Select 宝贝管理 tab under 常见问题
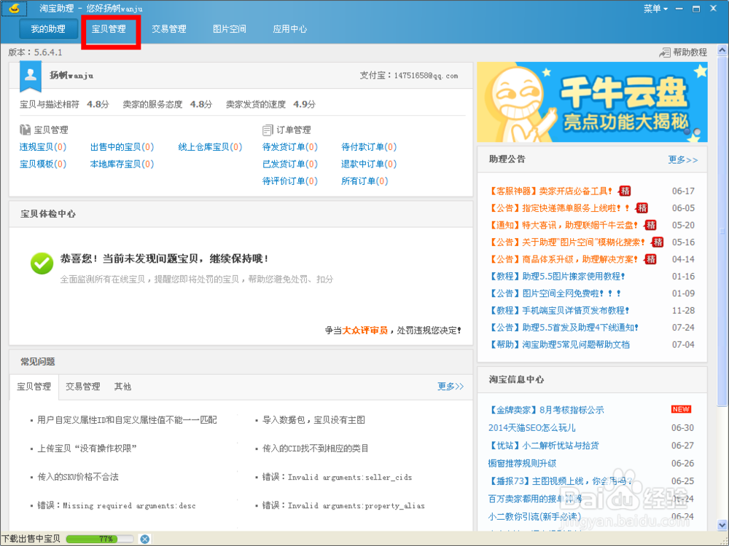 point(34,387)
